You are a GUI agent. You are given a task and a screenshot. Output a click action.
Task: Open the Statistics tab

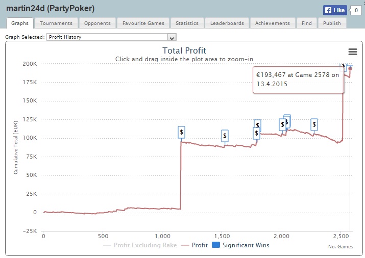[x=187, y=23]
